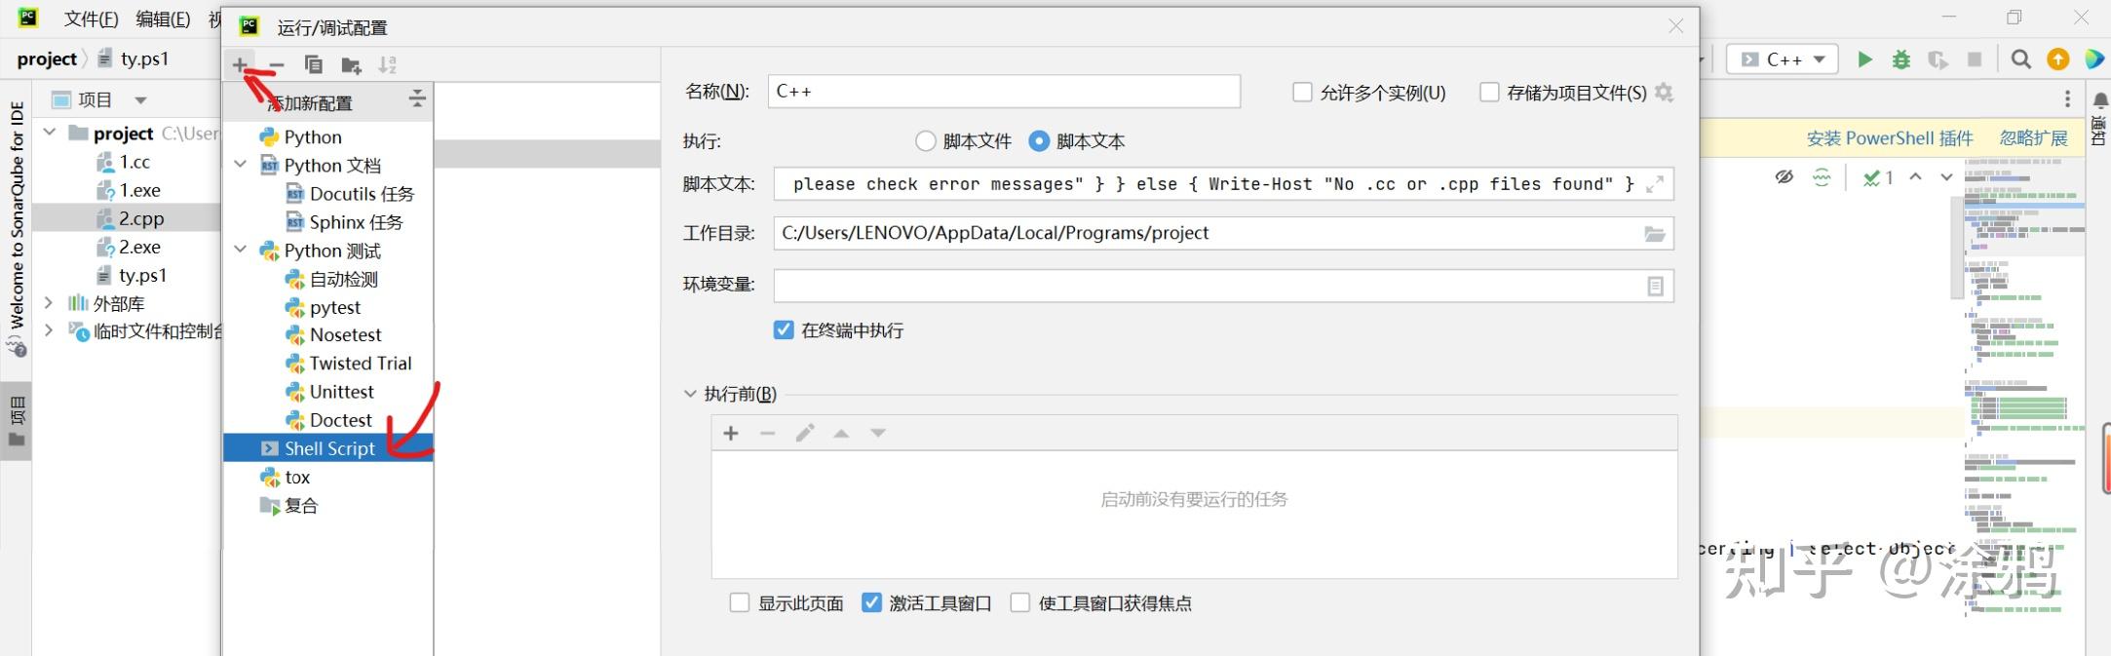Image resolution: width=2111 pixels, height=656 pixels.
Task: Add a before-launch task with the plus icon
Action: 731,433
